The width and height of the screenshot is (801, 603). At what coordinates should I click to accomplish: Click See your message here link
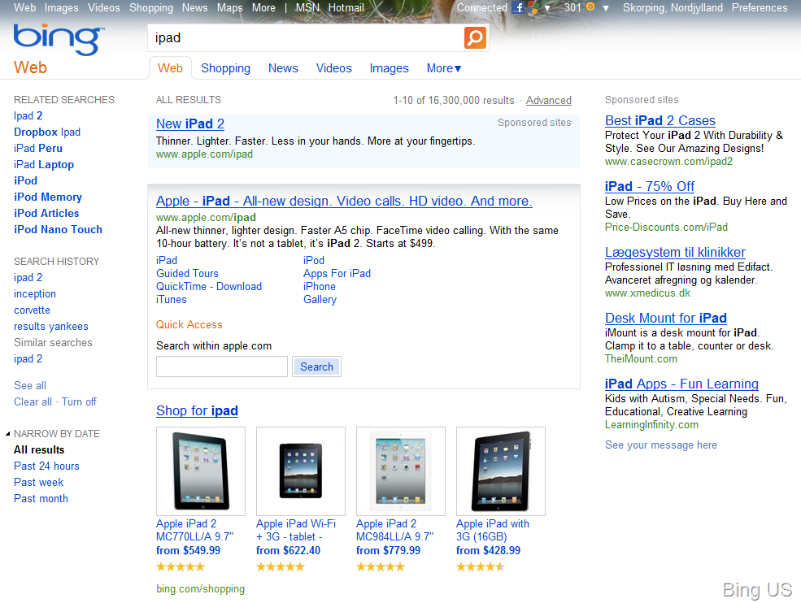(660, 445)
